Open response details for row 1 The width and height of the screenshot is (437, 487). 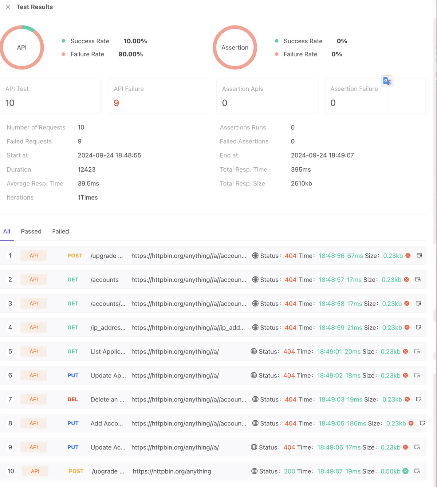coord(420,256)
